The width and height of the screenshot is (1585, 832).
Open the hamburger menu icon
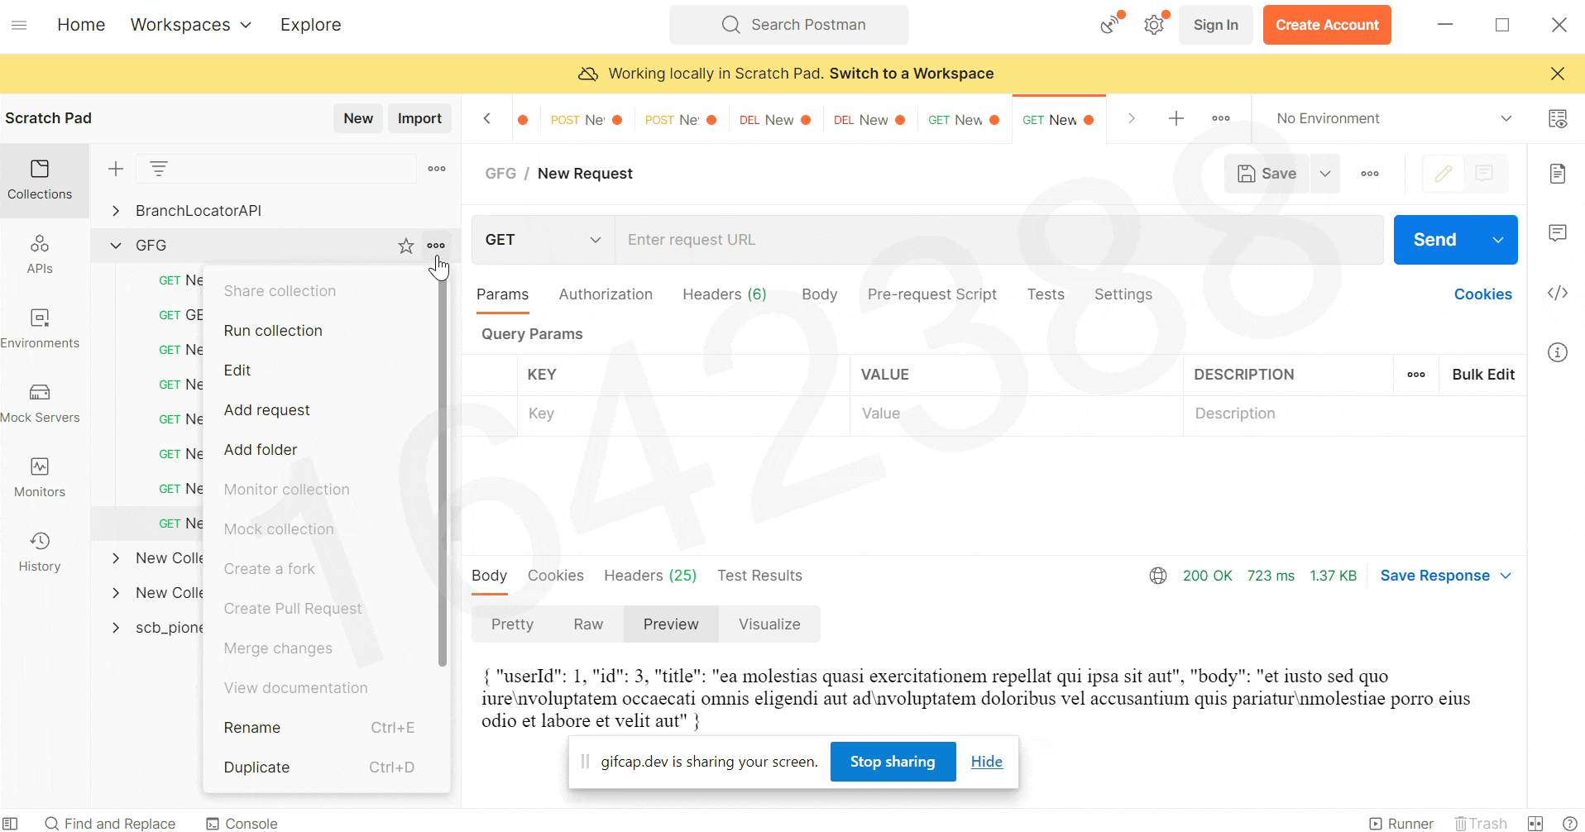[19, 25]
